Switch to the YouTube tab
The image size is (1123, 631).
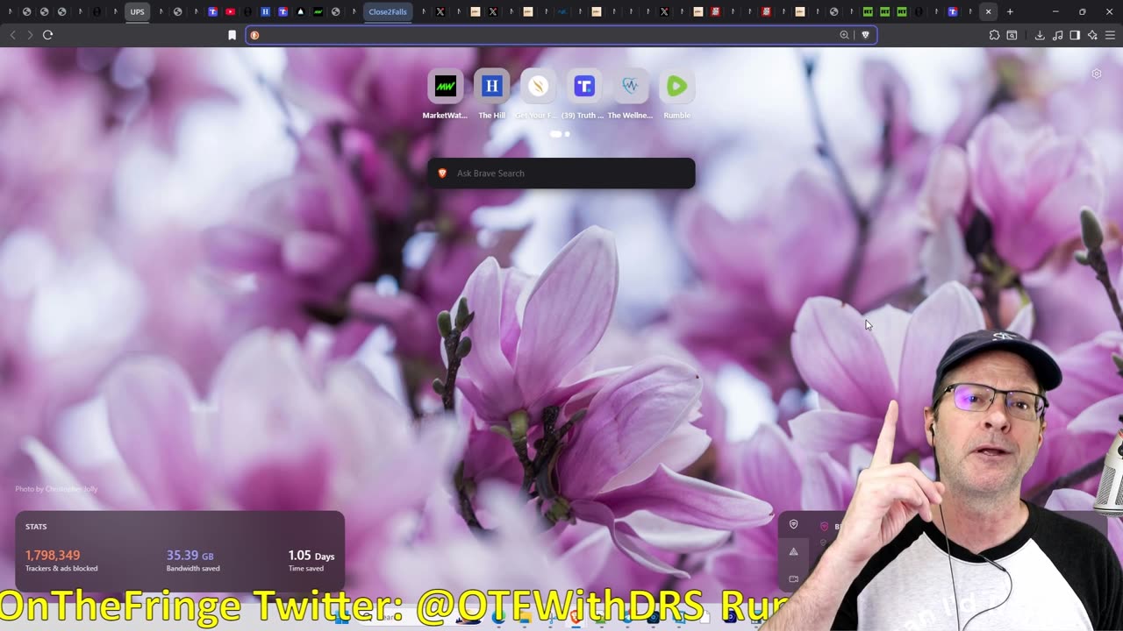[230, 12]
